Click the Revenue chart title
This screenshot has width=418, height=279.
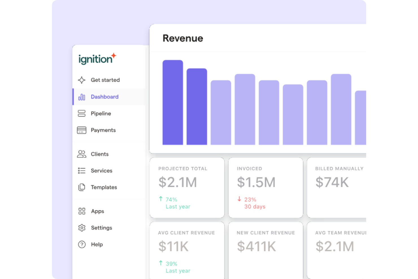tap(183, 38)
